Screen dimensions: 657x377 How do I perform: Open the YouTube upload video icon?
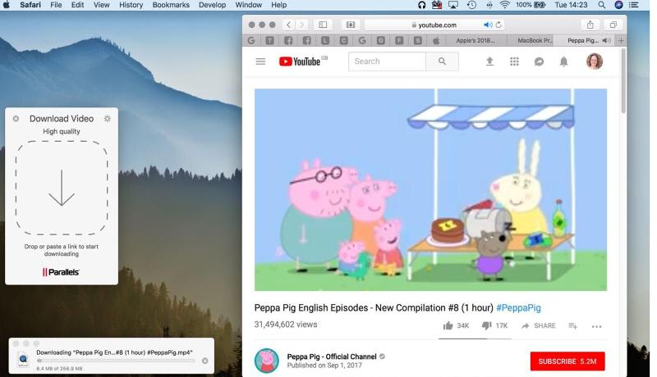[x=489, y=61]
